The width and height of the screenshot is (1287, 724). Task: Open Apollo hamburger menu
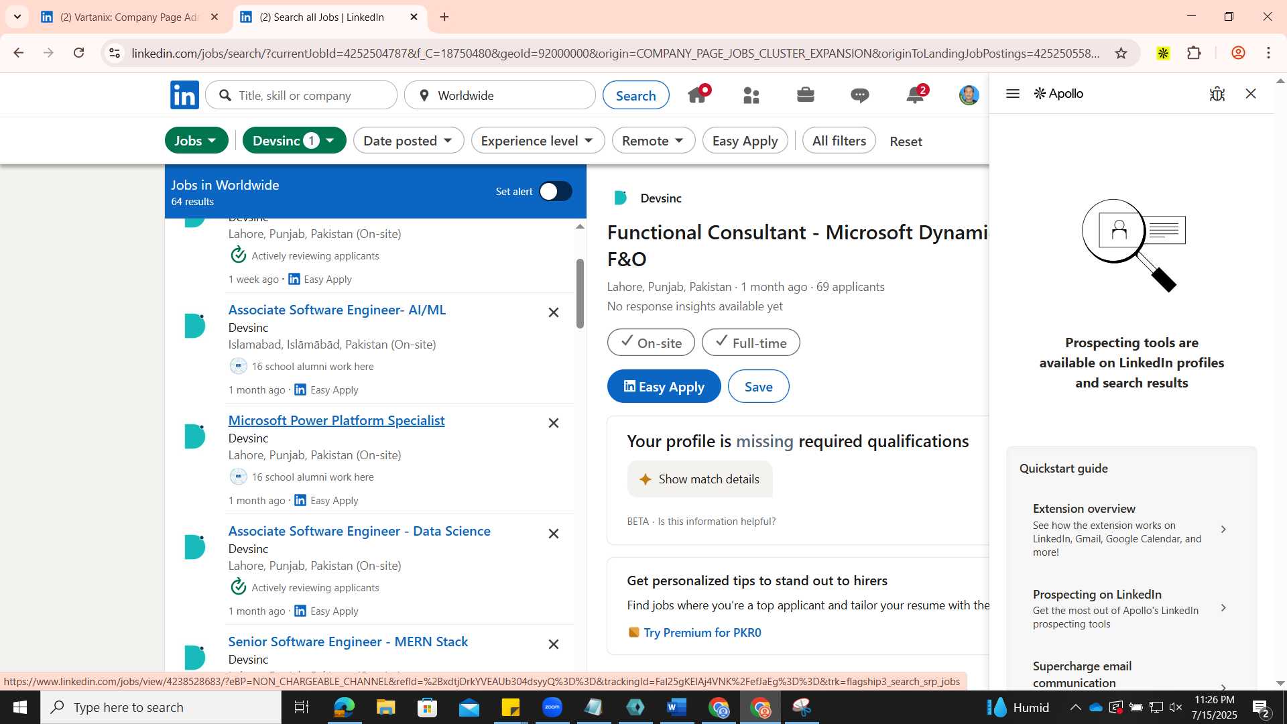[1013, 94]
